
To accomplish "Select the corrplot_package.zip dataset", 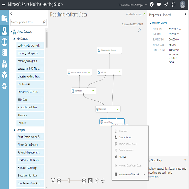I will [x=30, y=61].
